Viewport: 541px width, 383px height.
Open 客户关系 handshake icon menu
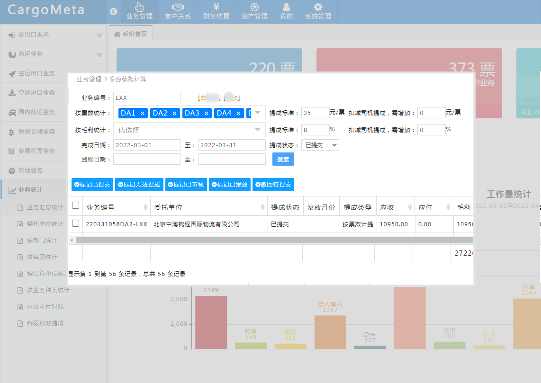pos(178,7)
